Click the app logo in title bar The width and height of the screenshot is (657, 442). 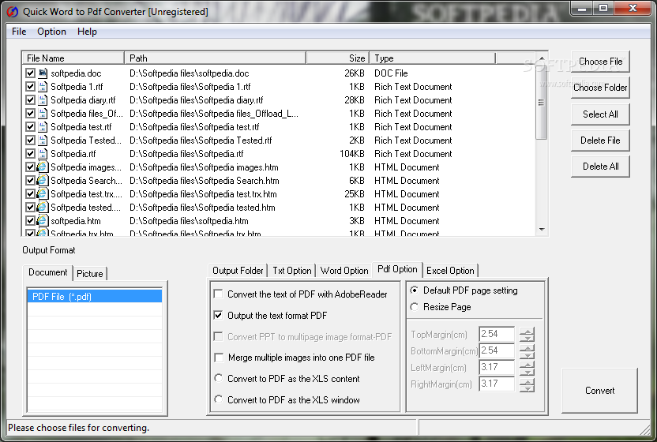click(13, 12)
